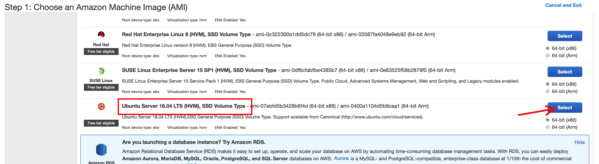
Task: Open the Aurora link in RDS banner
Action: (x=341, y=158)
